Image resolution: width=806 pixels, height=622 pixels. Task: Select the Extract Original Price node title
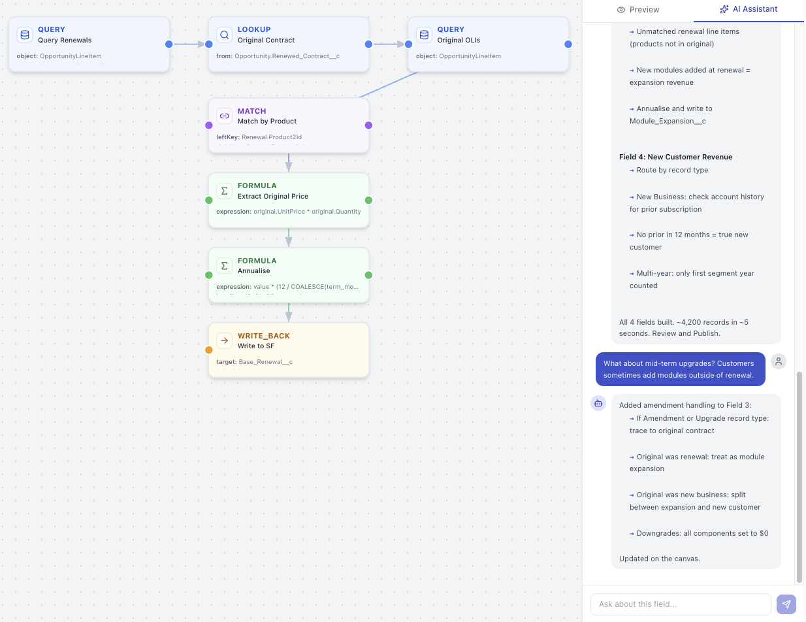pyautogui.click(x=273, y=196)
